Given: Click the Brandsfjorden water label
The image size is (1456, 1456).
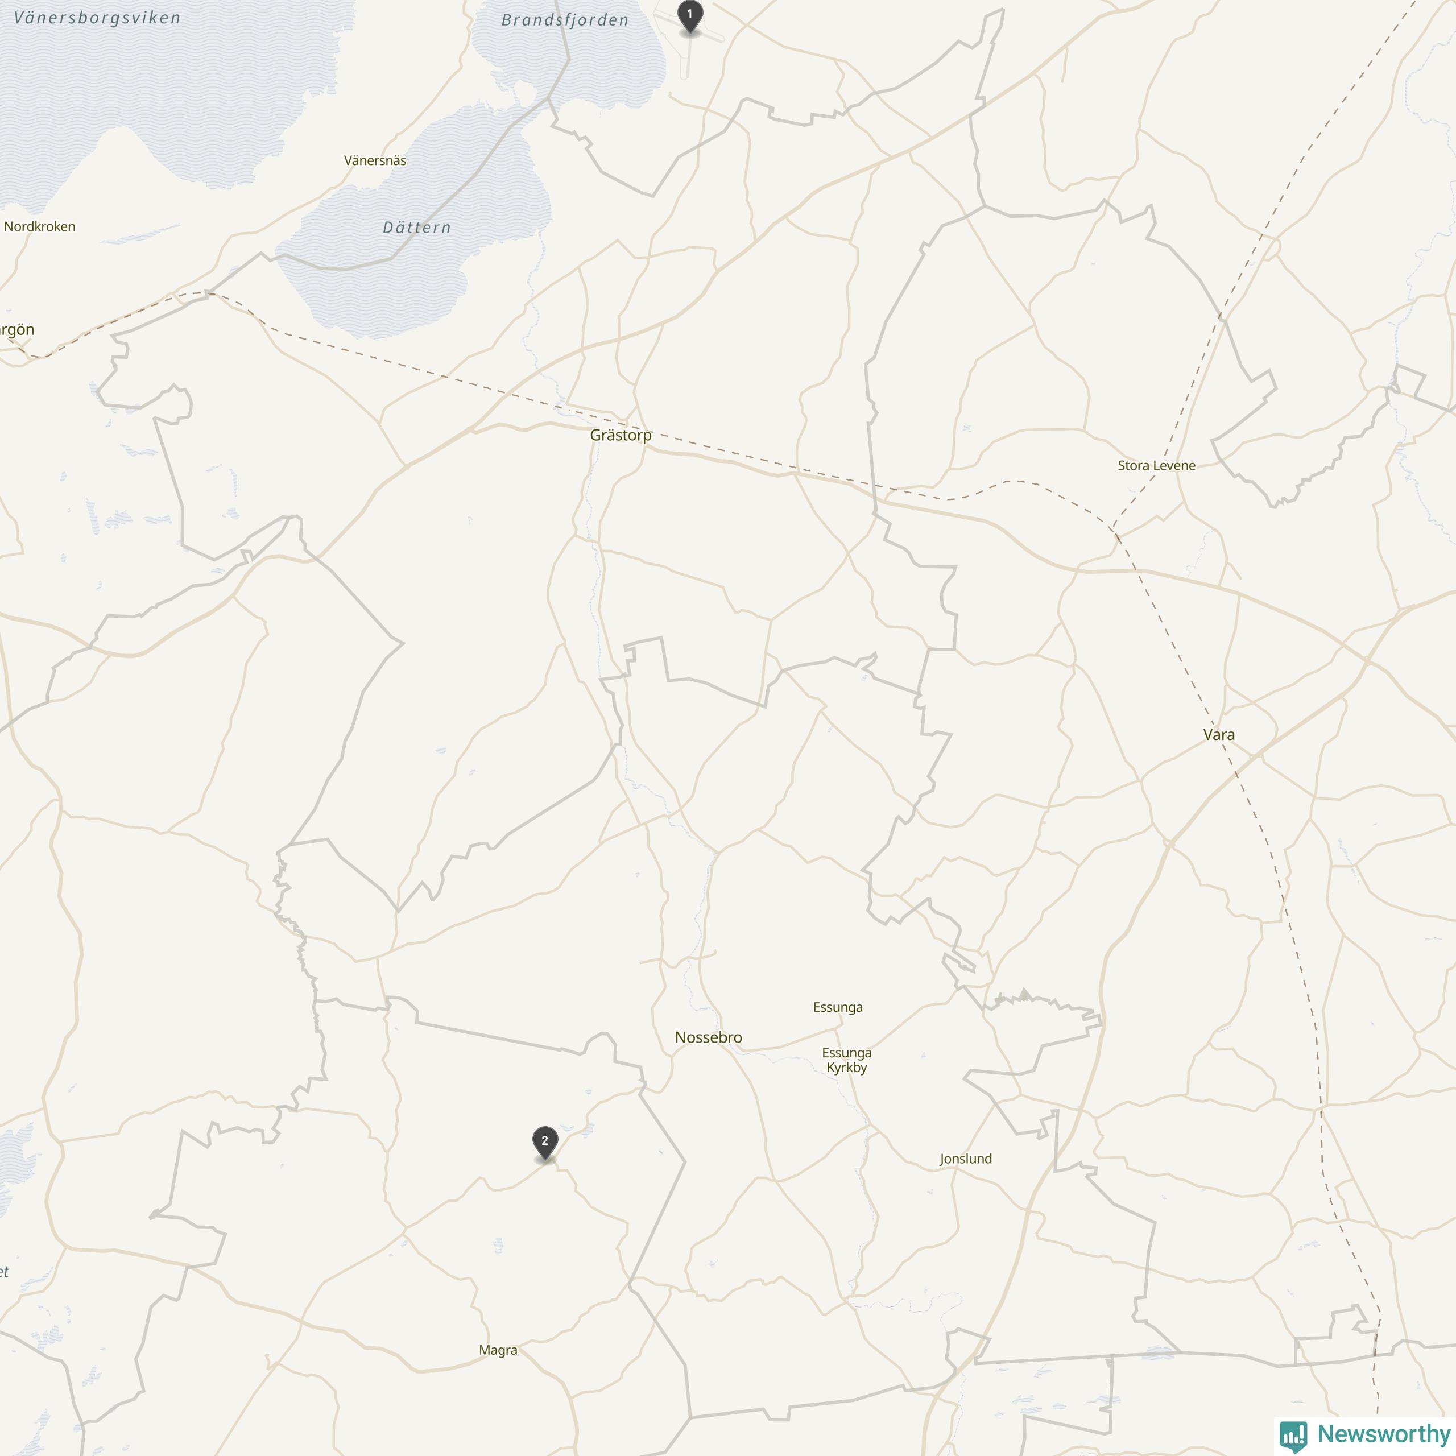Looking at the screenshot, I should [x=565, y=20].
